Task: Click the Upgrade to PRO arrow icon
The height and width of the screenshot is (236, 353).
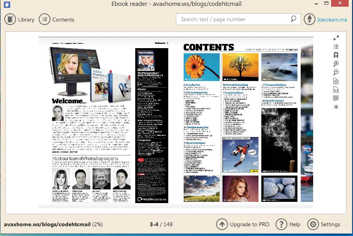Action: (x=222, y=224)
